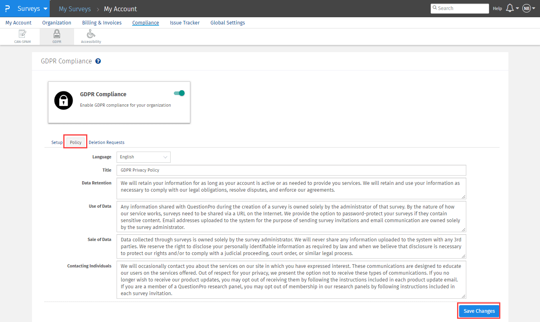
Task: Expand the arrow next to user avatar
Action: coord(534,8)
